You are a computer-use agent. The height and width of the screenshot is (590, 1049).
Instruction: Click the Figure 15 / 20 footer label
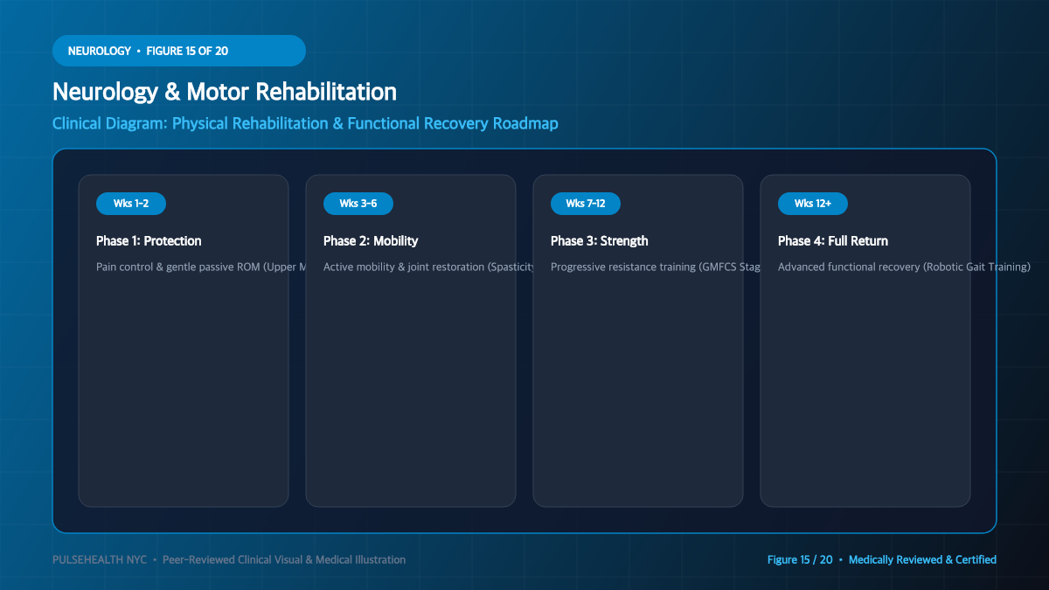(882, 559)
